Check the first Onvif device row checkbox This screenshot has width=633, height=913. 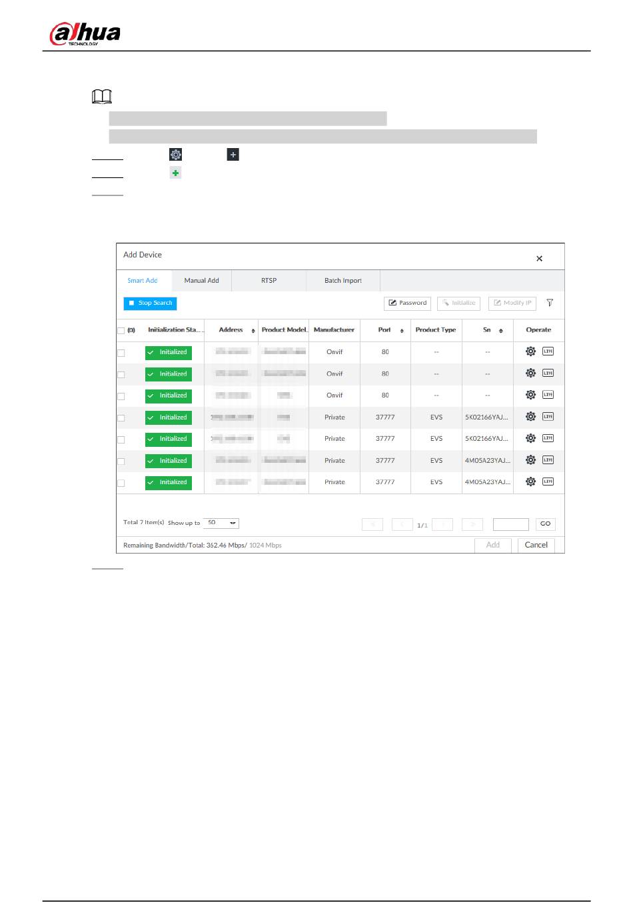click(x=121, y=353)
